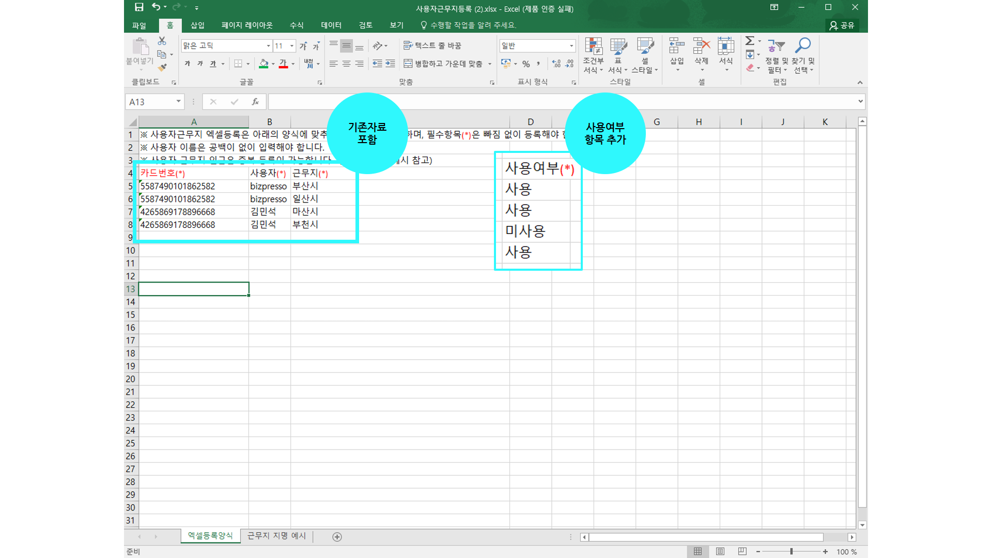Toggle Wrap Text (텍스트 줄 바꿈)
The image size is (992, 558).
(x=432, y=46)
